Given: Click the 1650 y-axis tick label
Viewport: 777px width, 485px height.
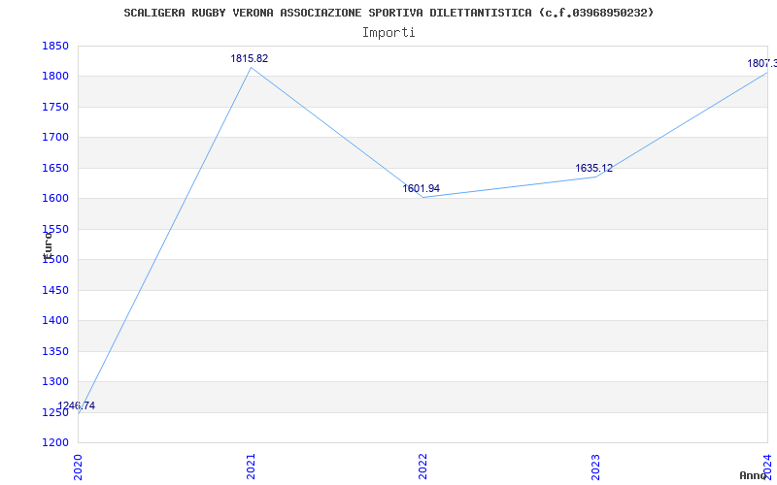Looking at the screenshot, I should coord(55,168).
